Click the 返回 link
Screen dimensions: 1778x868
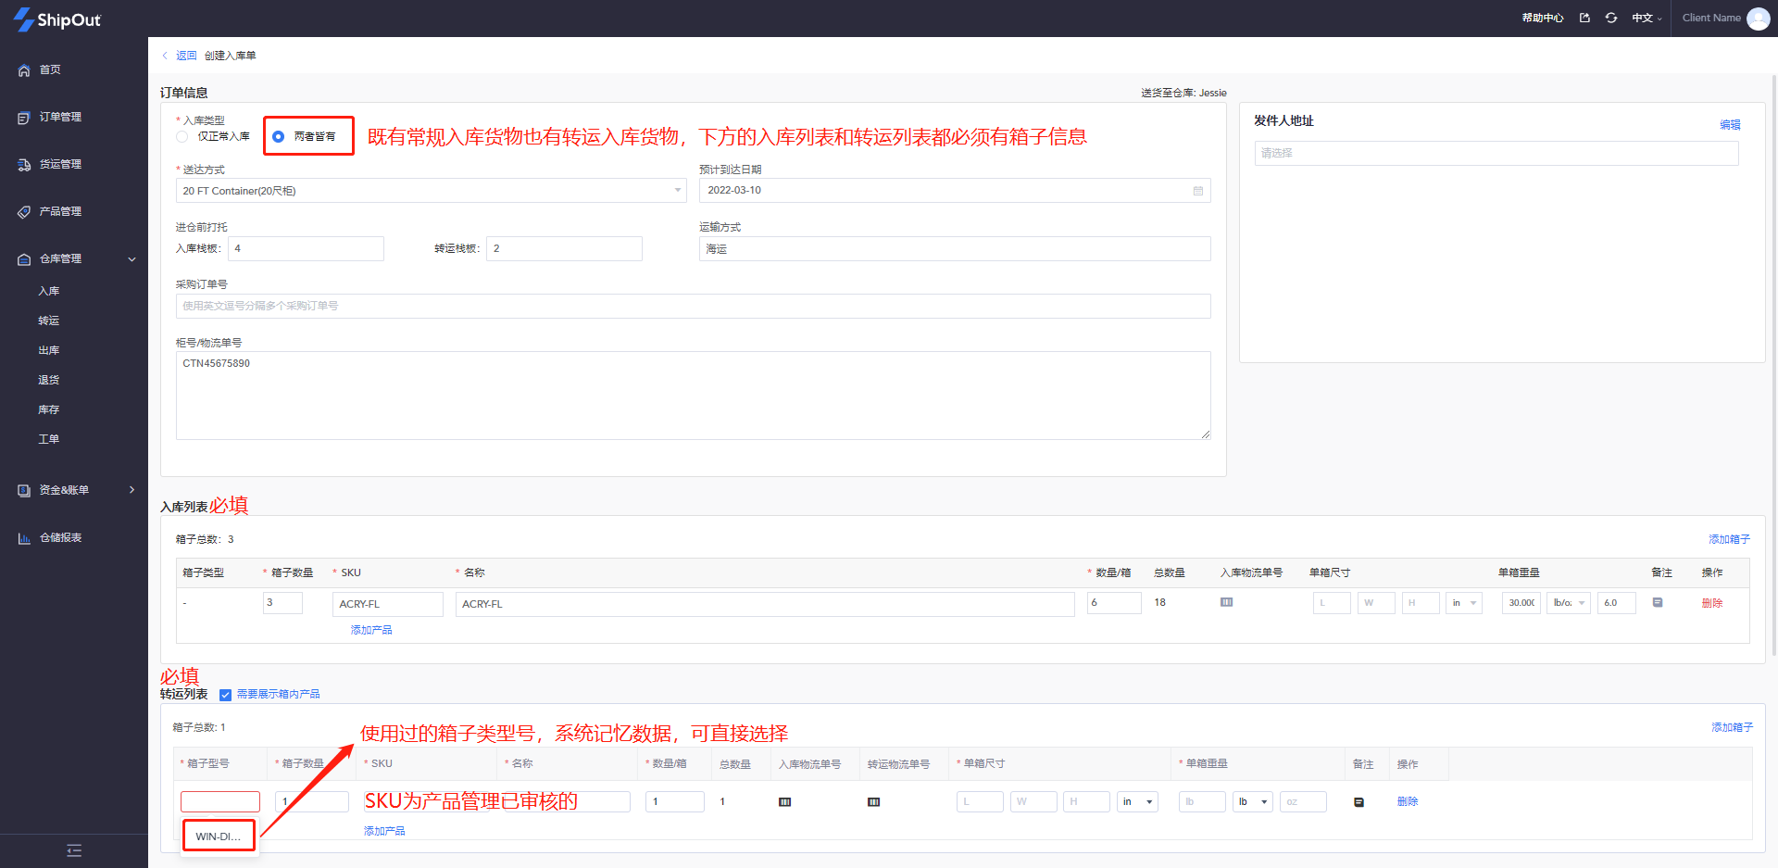click(x=186, y=56)
